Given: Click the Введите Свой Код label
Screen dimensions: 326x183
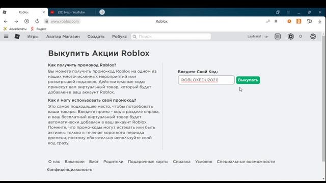Looking at the screenshot, I should 198,72.
